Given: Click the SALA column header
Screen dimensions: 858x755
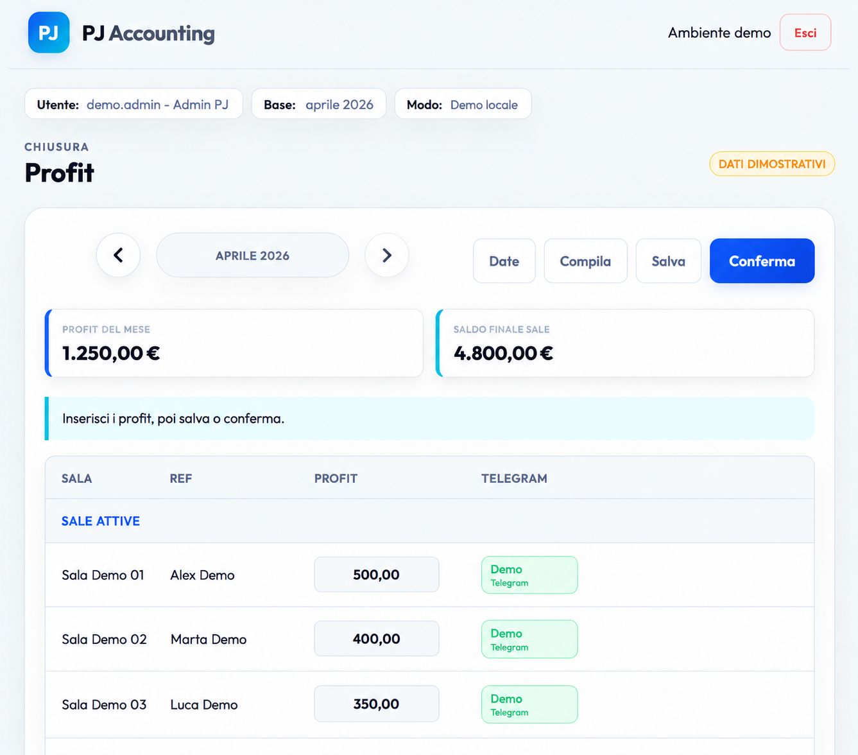Looking at the screenshot, I should click(x=77, y=478).
